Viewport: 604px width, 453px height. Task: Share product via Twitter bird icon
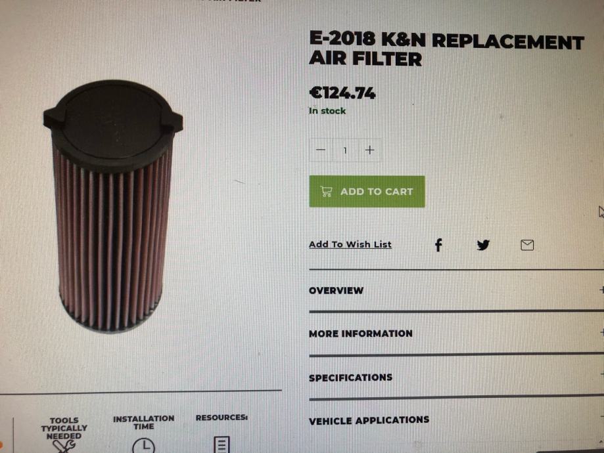[483, 245]
